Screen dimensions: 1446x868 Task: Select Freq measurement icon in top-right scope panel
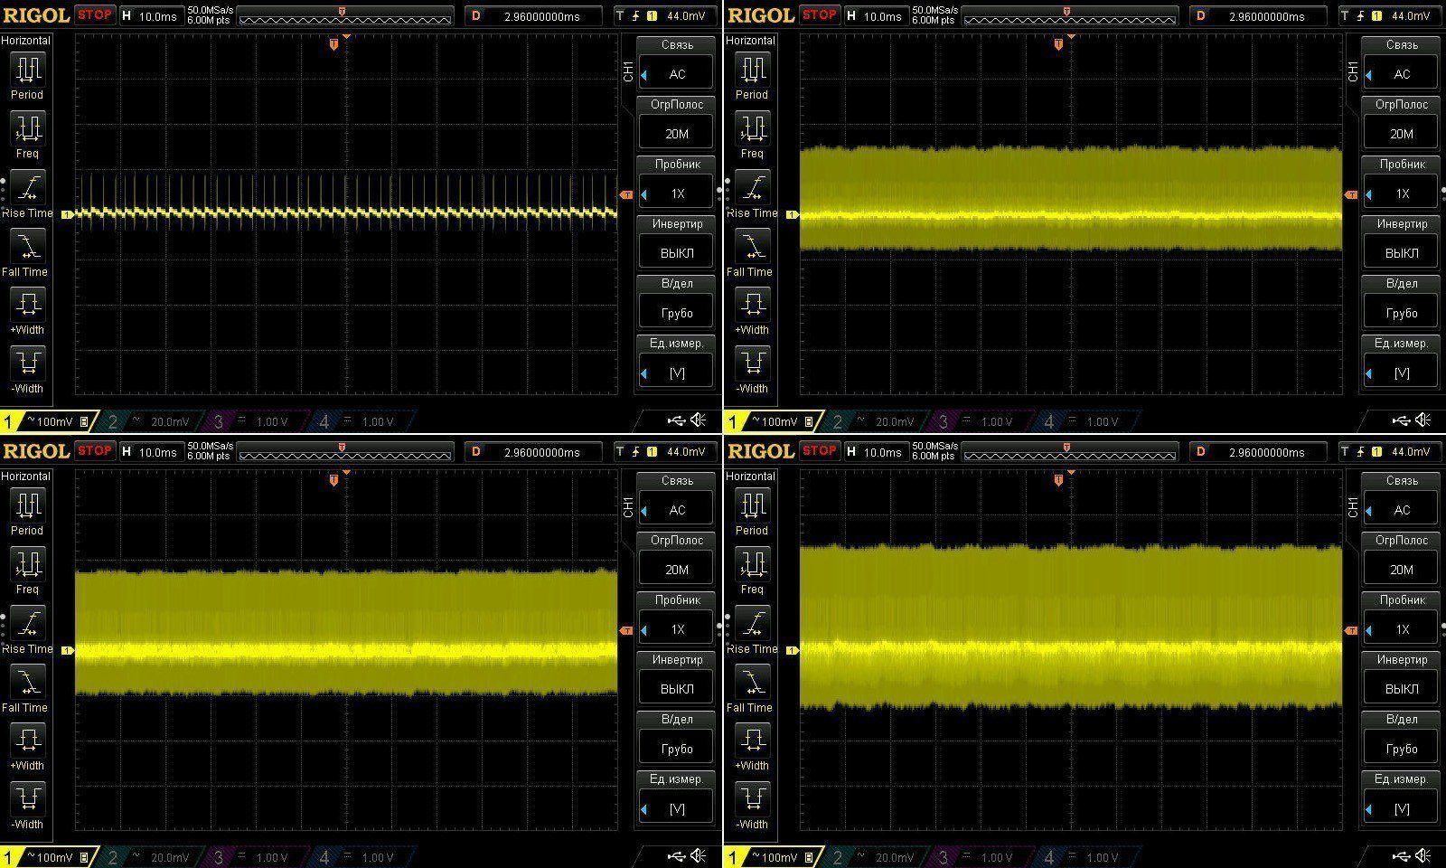pos(752,128)
